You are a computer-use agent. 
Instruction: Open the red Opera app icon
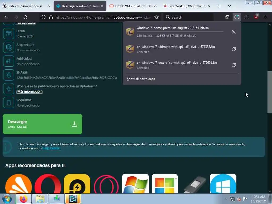(x=48, y=184)
